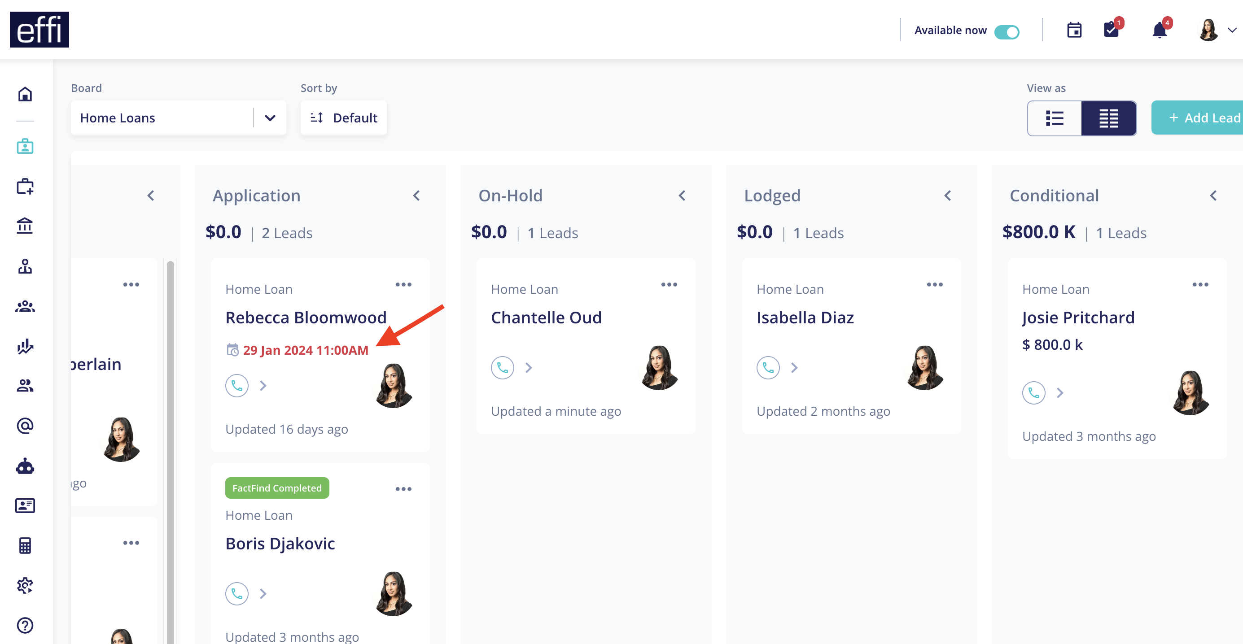Open Chantelle Oud lead
1243x644 pixels.
point(546,318)
